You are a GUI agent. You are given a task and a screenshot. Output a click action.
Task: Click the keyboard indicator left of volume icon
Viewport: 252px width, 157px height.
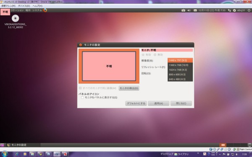(183, 10)
